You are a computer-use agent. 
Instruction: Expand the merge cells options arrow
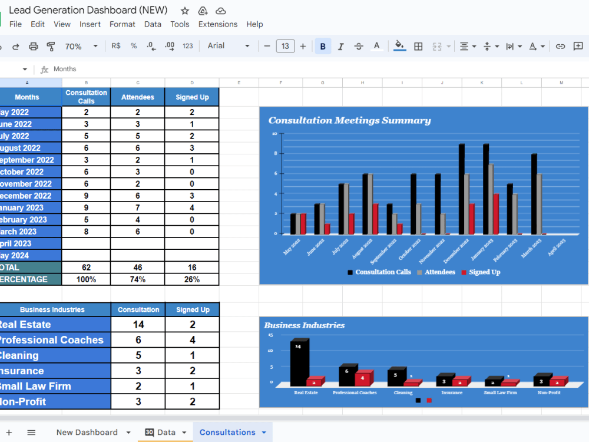point(448,46)
